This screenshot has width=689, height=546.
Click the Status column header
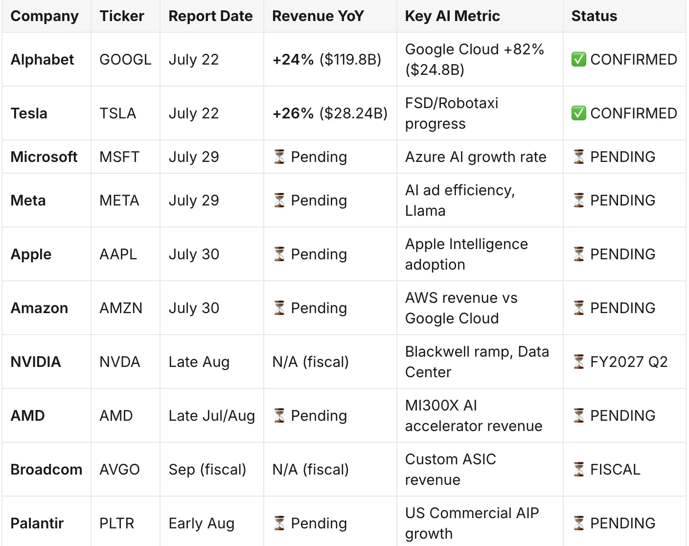[594, 16]
